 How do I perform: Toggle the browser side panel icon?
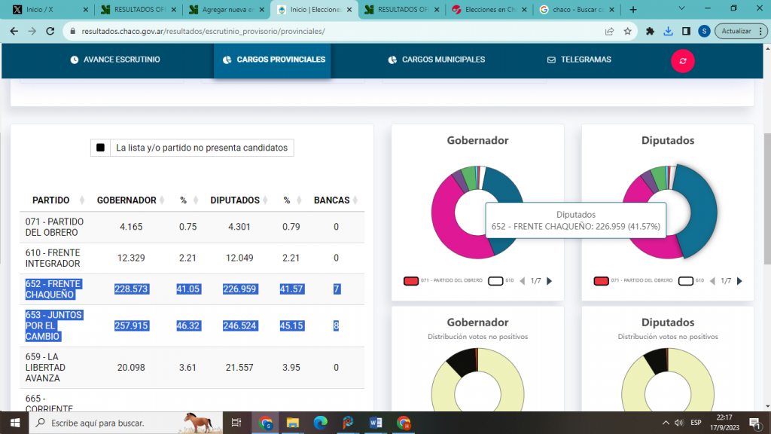[x=686, y=32]
